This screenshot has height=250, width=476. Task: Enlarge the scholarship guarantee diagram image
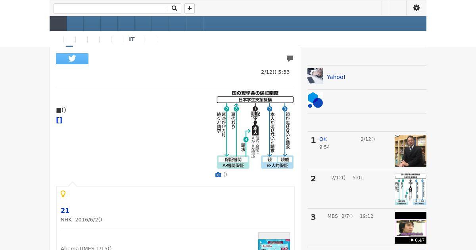(255, 130)
